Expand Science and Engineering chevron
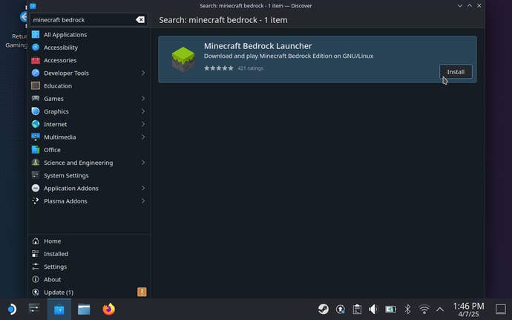 (x=143, y=163)
